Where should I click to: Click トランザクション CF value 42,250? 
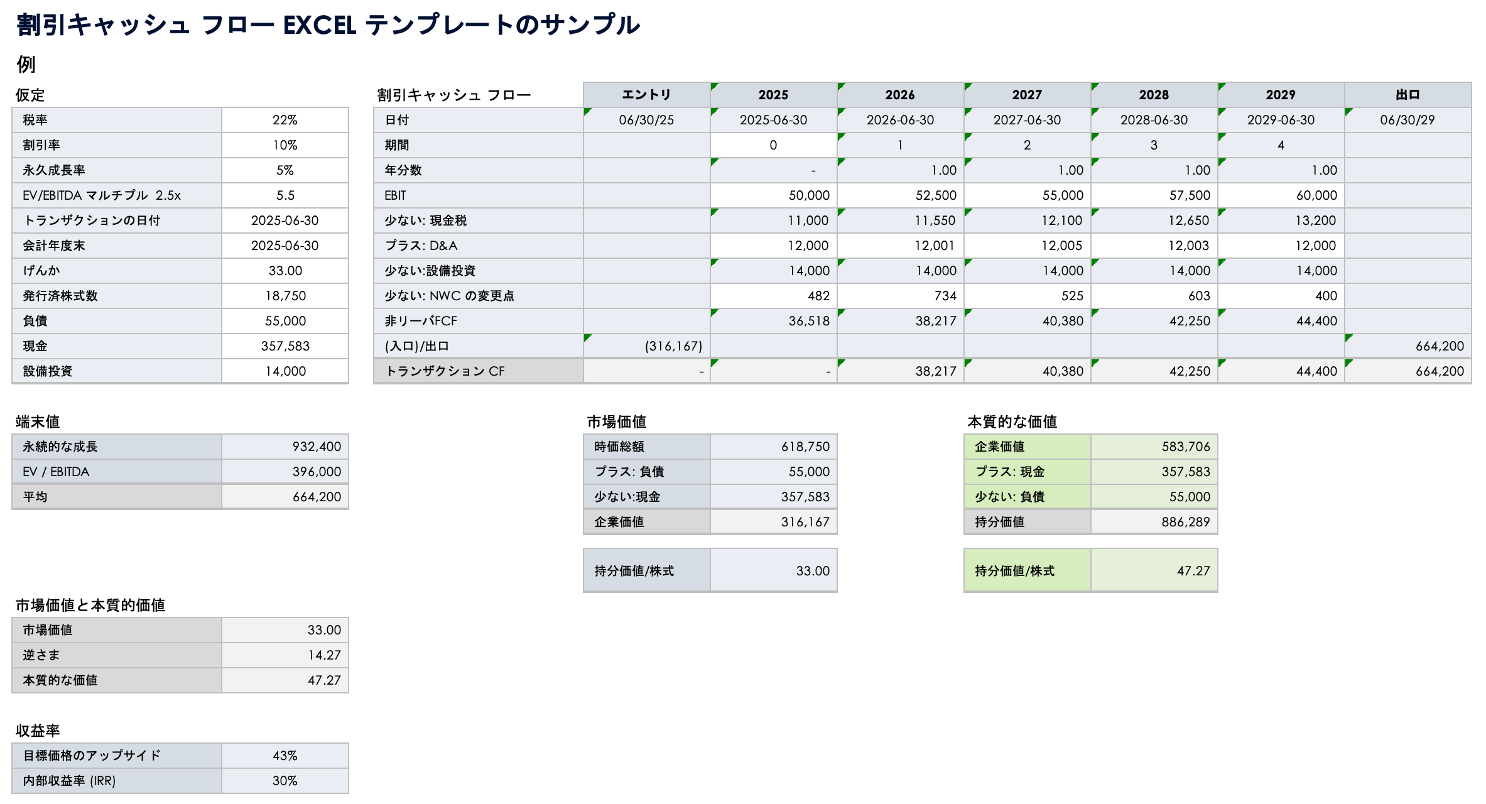click(x=1154, y=371)
